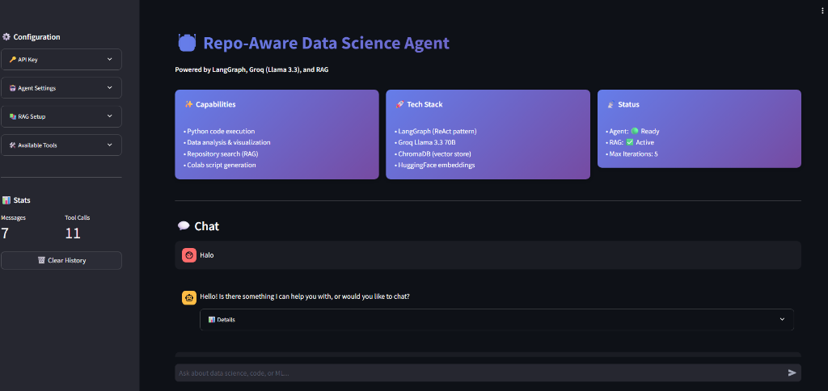Click 'ChromaDB (vector store)' bullet
The width and height of the screenshot is (828, 391).
tap(433, 154)
